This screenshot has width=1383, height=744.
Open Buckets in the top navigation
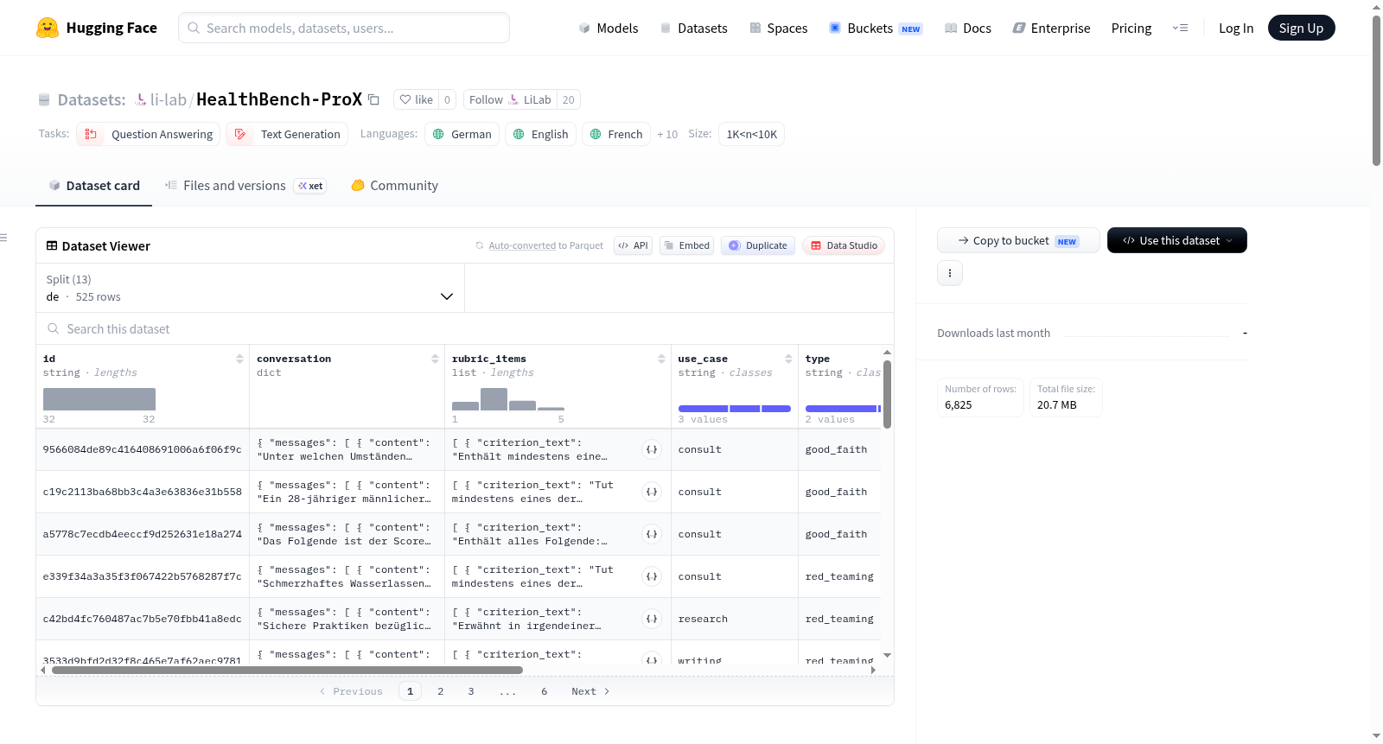pos(876,28)
